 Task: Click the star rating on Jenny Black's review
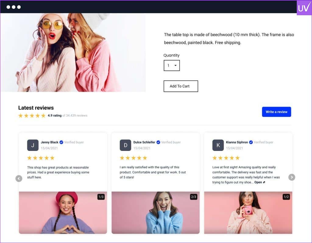(41, 158)
